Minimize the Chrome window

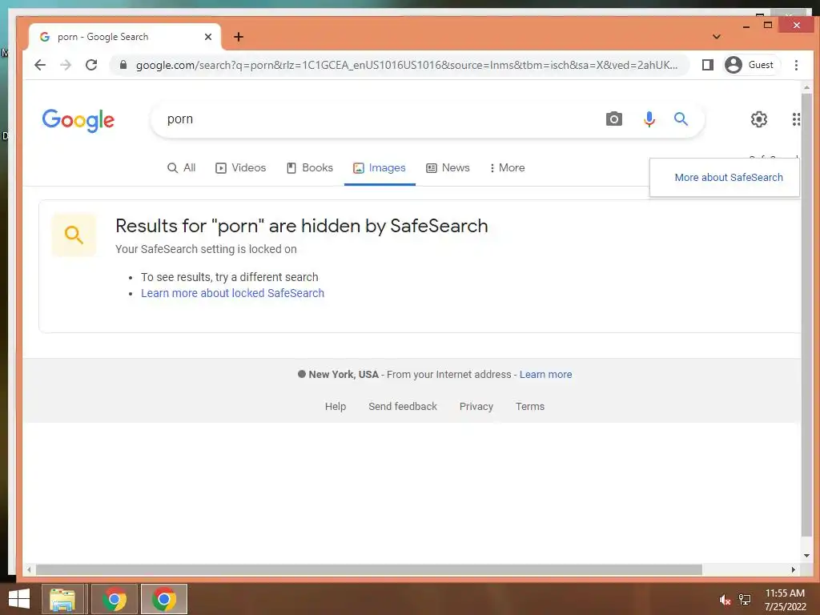(x=746, y=25)
